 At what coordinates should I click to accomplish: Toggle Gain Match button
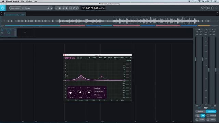click(211, 111)
